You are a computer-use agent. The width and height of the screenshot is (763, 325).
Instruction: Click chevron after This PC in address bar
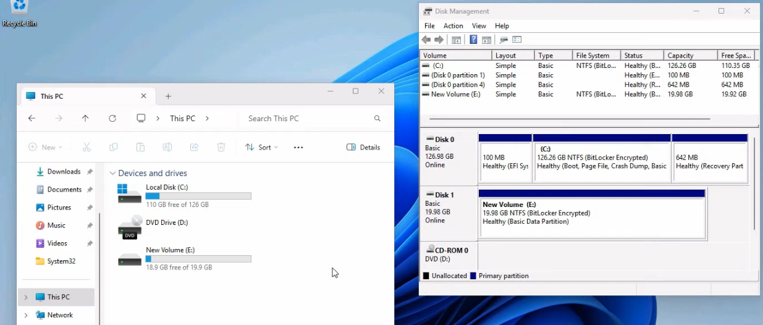tap(207, 118)
